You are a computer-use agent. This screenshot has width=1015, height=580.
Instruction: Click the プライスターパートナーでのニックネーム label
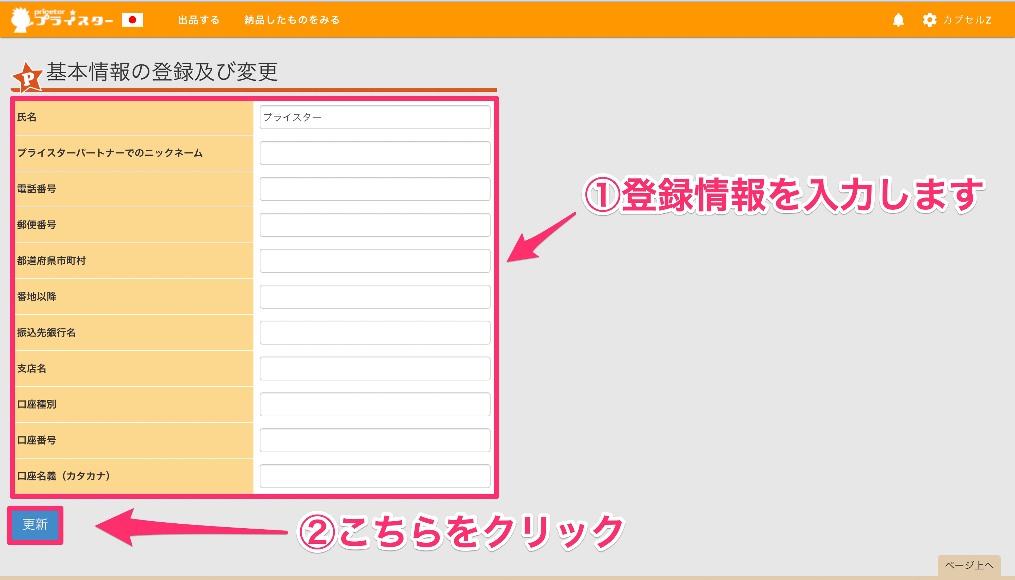(x=110, y=153)
